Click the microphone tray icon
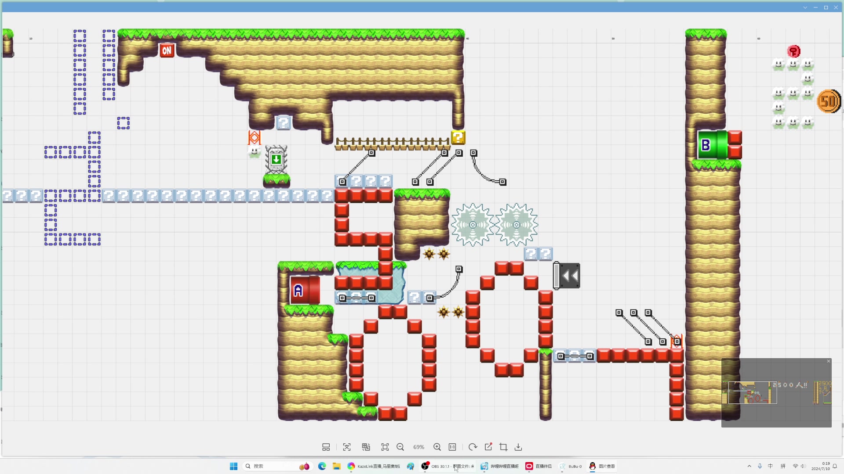The height and width of the screenshot is (474, 844). (760, 466)
